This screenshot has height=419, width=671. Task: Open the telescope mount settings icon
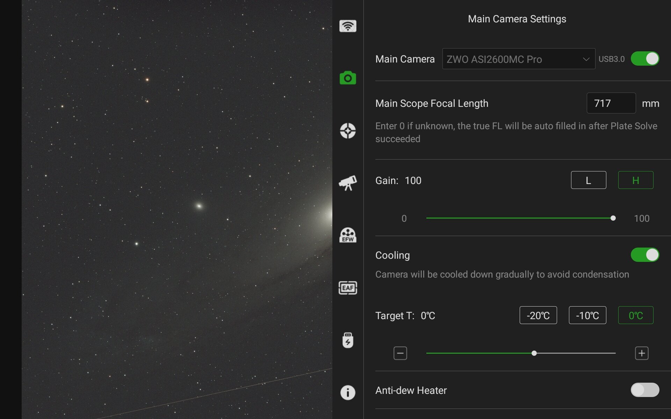tap(348, 183)
